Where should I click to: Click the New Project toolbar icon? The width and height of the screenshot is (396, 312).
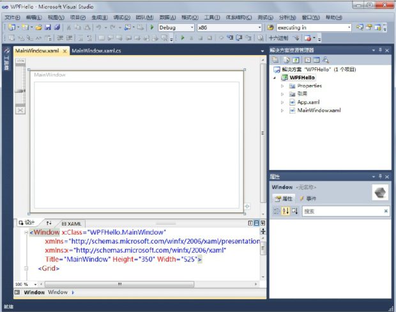point(11,27)
